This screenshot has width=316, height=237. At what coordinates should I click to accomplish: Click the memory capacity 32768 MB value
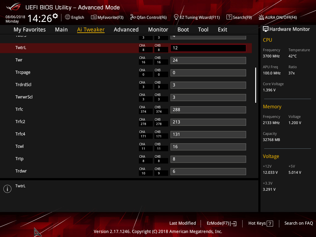[271, 140]
